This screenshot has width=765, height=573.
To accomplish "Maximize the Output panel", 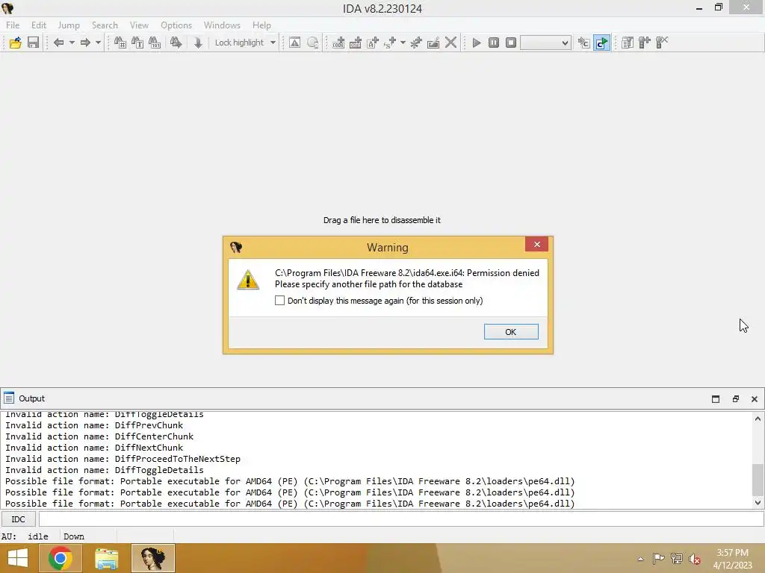I will (x=716, y=399).
